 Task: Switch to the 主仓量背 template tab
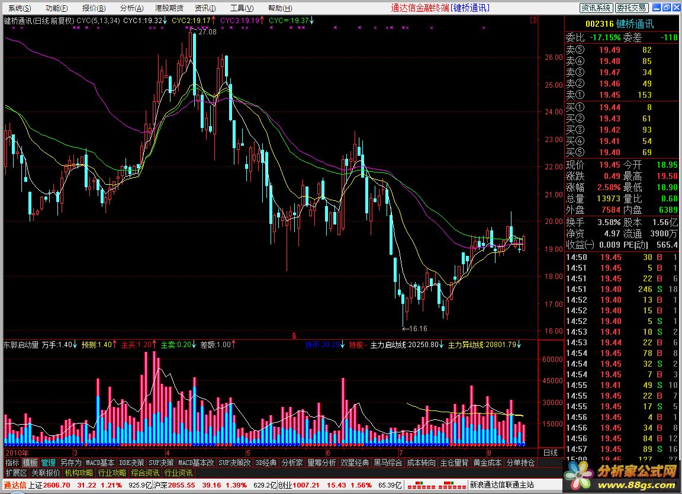(x=454, y=463)
